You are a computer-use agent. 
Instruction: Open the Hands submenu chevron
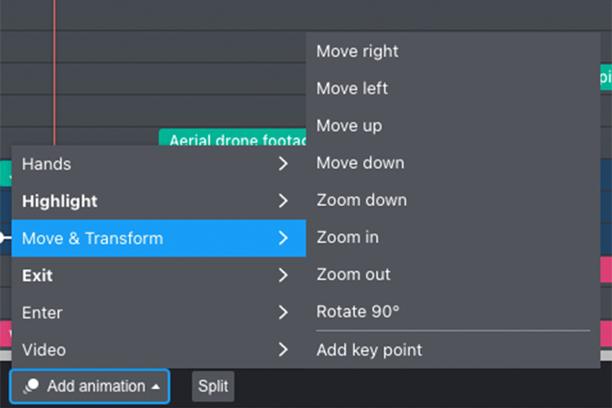tap(283, 164)
